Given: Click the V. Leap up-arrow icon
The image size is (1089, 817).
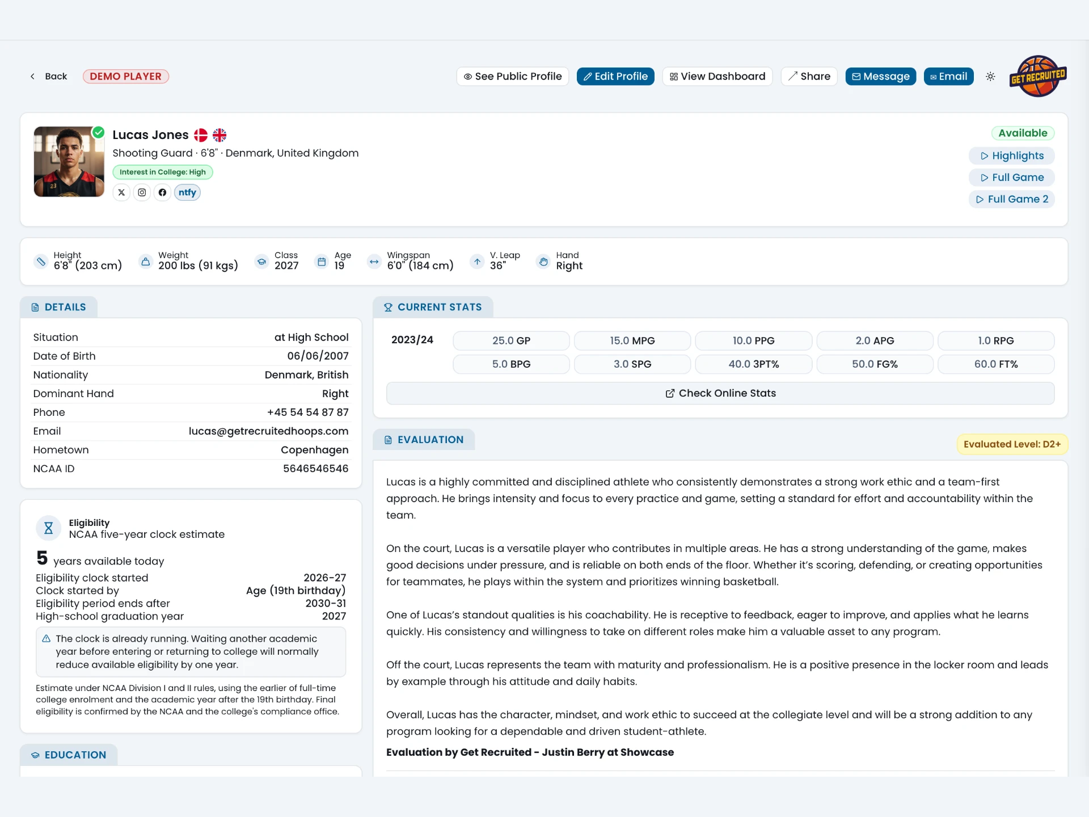Looking at the screenshot, I should [x=477, y=262].
